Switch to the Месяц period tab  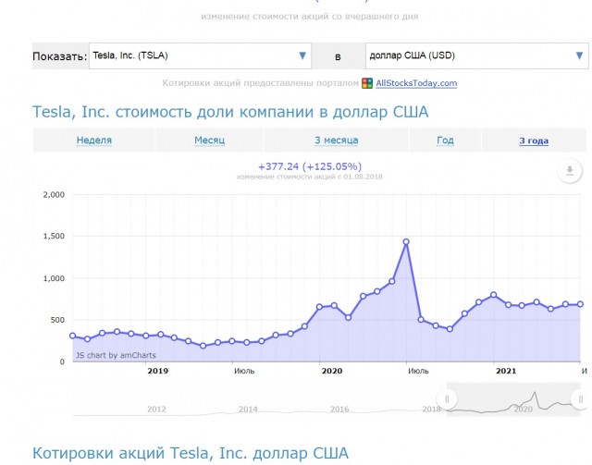tap(209, 141)
